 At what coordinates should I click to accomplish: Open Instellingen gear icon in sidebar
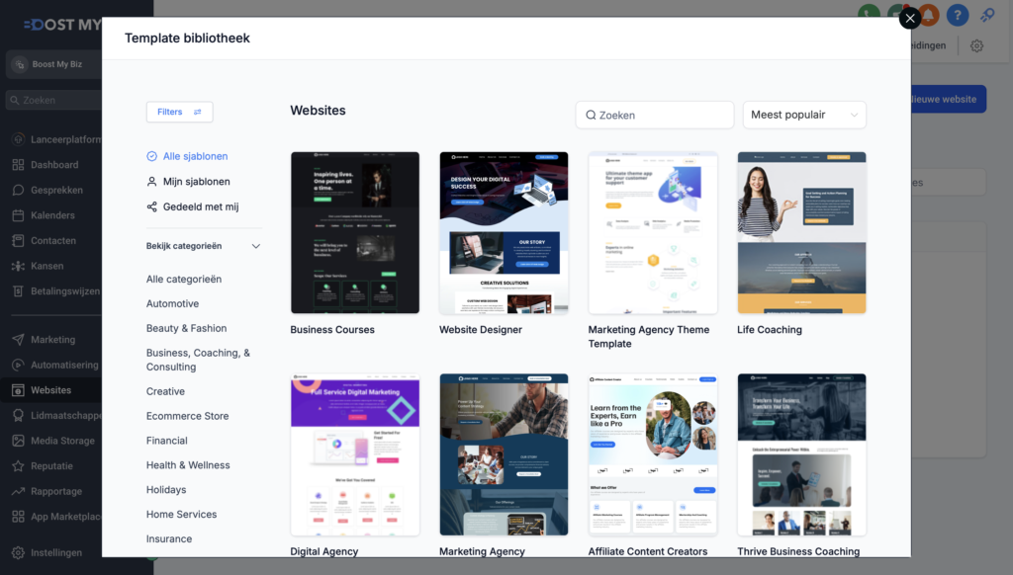coord(18,553)
